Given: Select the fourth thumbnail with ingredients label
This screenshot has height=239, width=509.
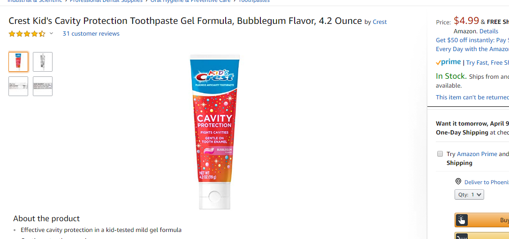Looking at the screenshot, I should [x=43, y=86].
